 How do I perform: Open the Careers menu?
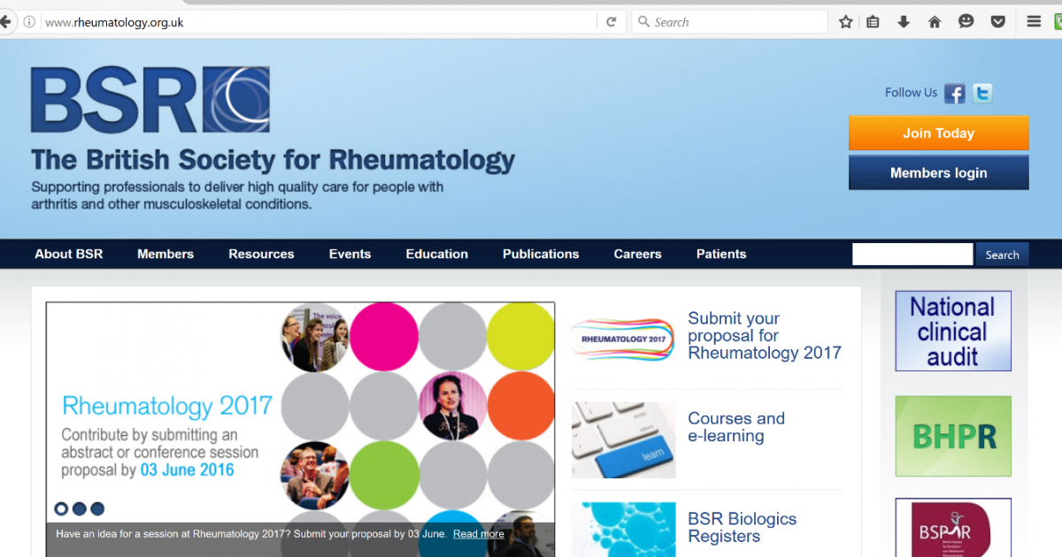point(637,254)
